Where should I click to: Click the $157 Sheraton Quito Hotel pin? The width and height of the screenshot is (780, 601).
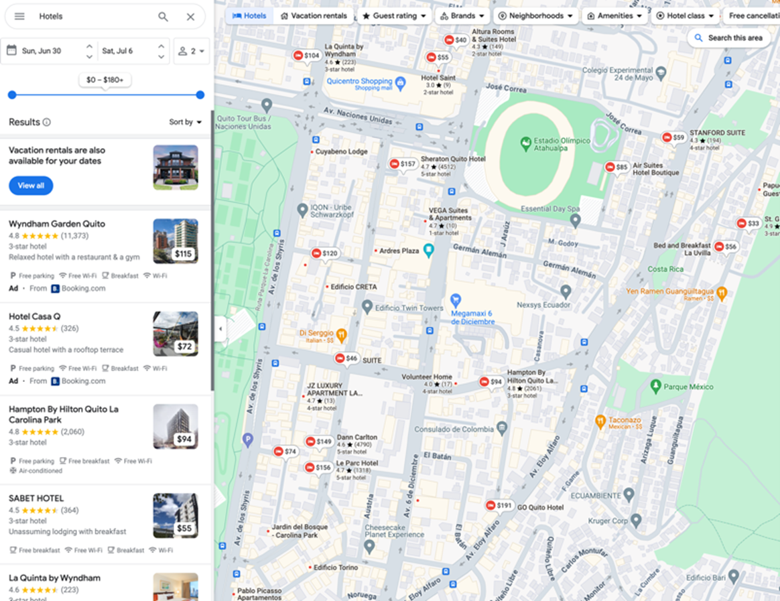click(x=403, y=164)
